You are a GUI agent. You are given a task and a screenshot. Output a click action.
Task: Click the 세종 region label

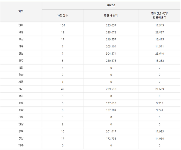(x=21, y=82)
